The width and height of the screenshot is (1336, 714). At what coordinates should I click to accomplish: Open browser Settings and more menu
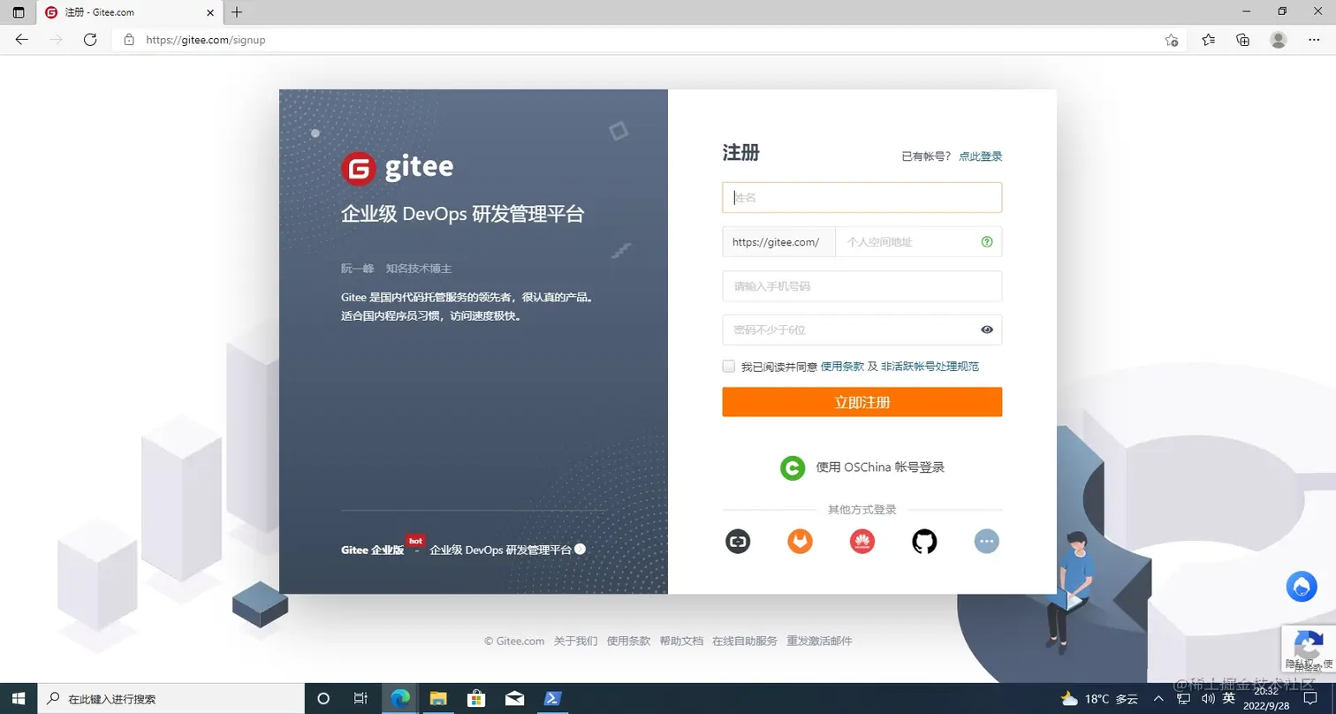[1313, 40]
